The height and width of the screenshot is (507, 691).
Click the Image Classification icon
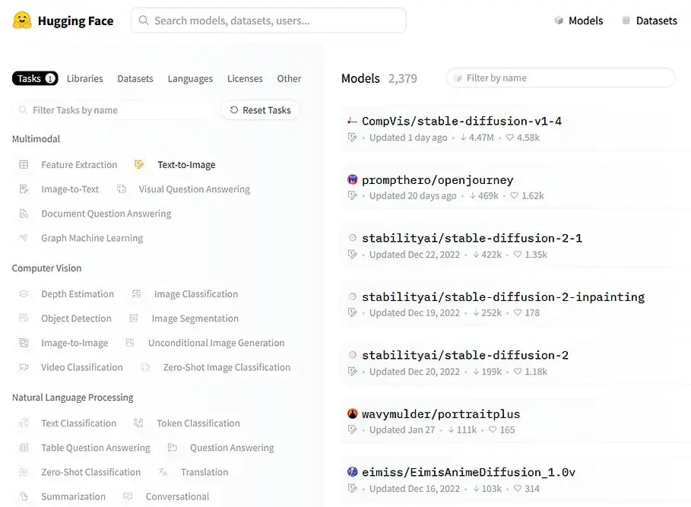tap(137, 294)
